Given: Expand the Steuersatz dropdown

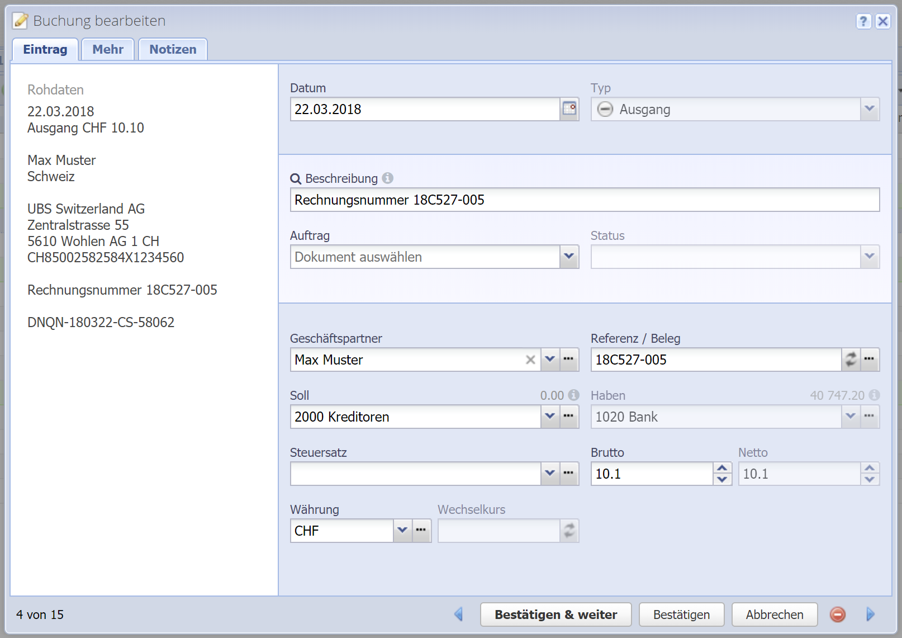Looking at the screenshot, I should pos(550,474).
